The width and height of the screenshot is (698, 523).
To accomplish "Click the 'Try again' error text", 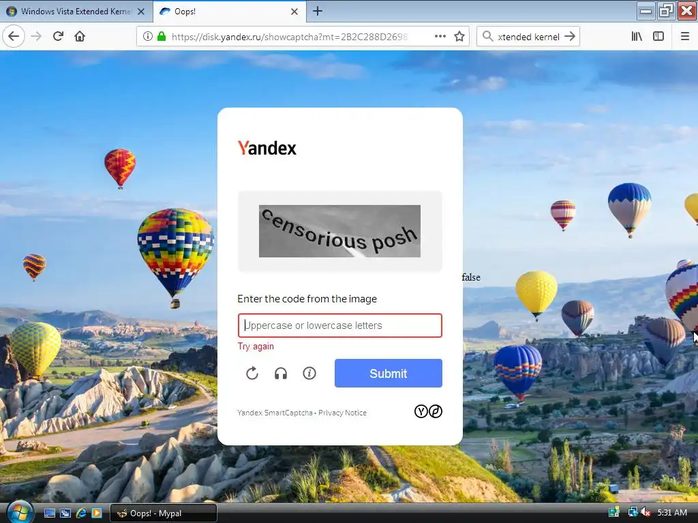I will click(256, 347).
